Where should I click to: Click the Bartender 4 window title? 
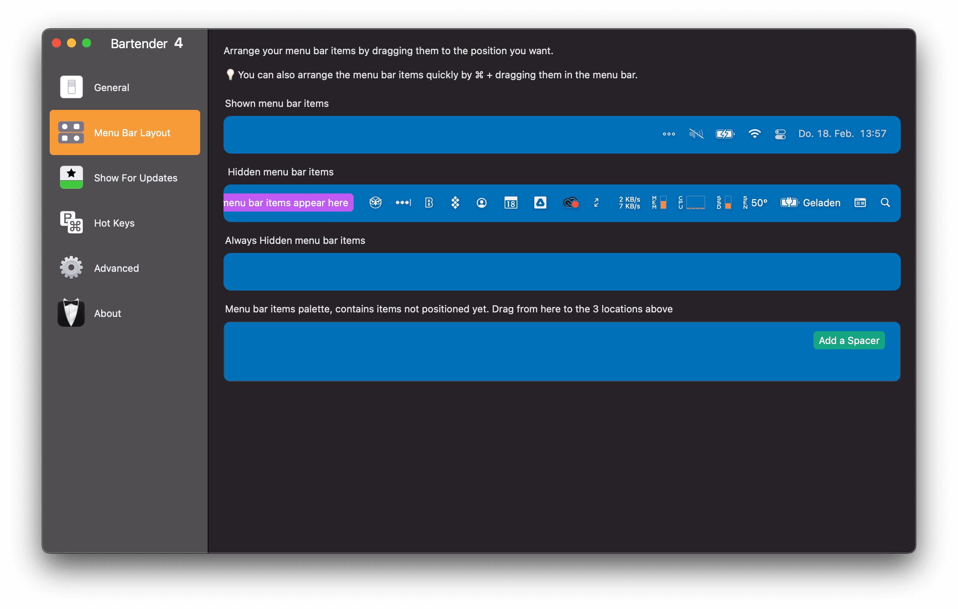coord(147,43)
